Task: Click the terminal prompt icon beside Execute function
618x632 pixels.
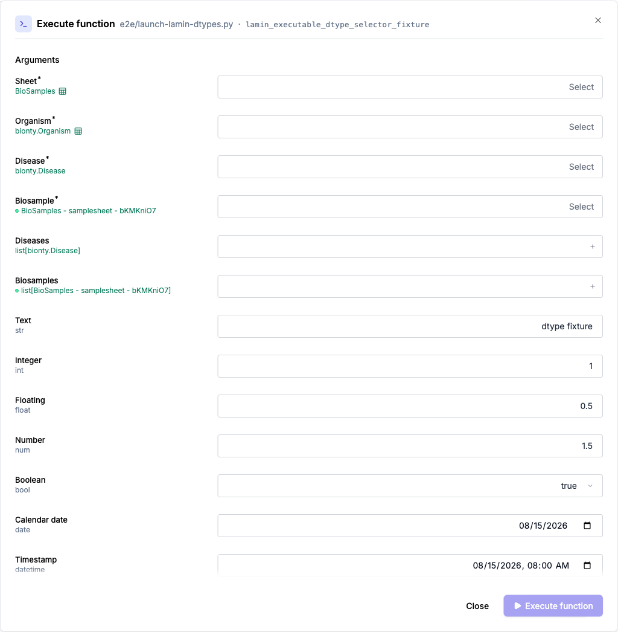Action: point(24,24)
